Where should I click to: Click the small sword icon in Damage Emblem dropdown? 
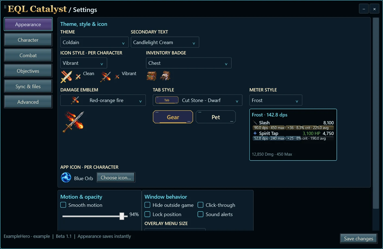point(75,100)
